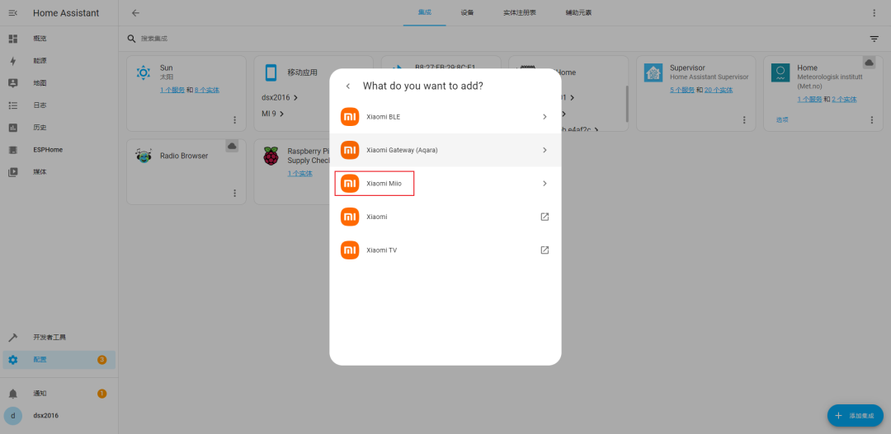Screen dimensions: 891x434
Task: Open the 地图 map icon in sidebar
Action: pyautogui.click(x=13, y=83)
